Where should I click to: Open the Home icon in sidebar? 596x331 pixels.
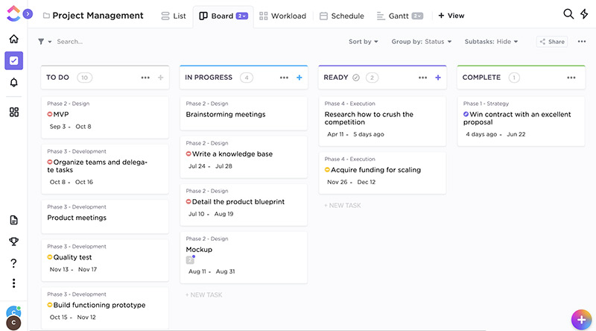(x=13, y=39)
